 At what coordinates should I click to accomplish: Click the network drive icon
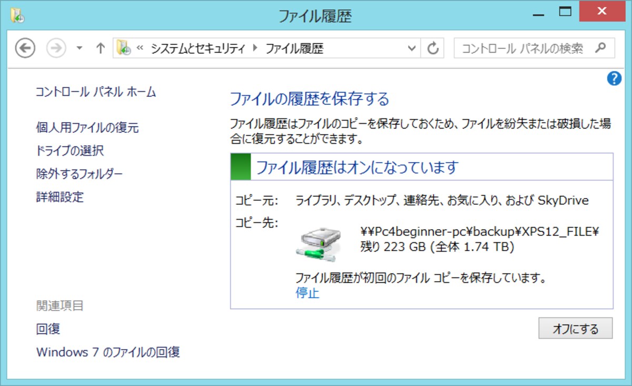(318, 243)
